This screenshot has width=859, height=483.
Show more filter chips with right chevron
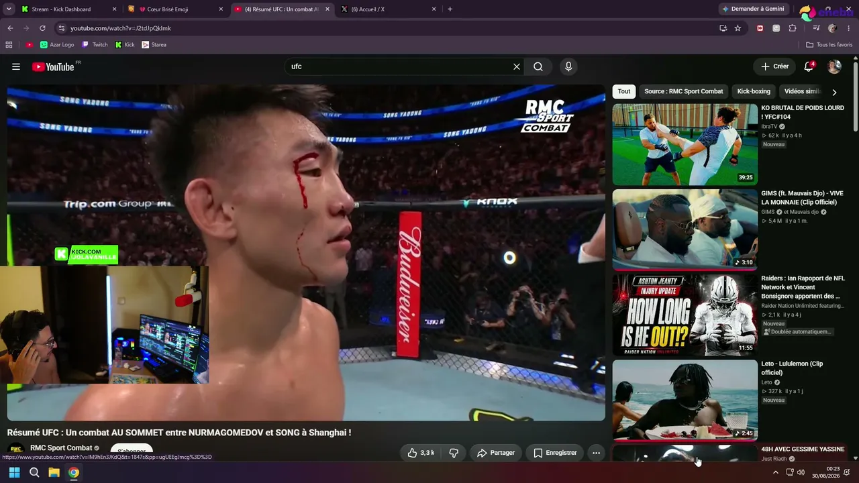point(834,92)
